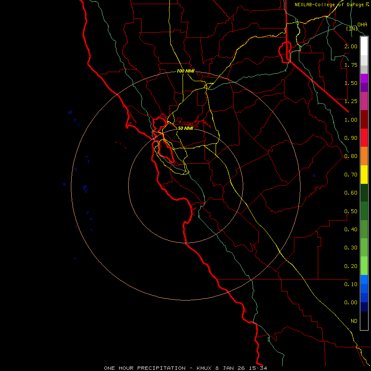The image size is (371, 371).
Task: Click the 50 NMI range ring label
Action: [185, 128]
